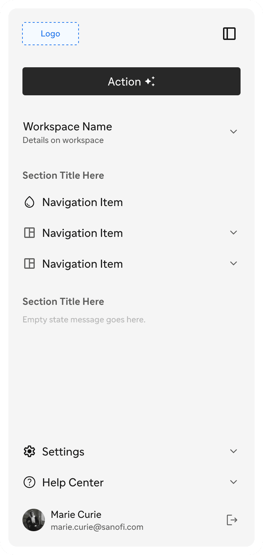Screen dimensions: 263x555
Task: Open the Help Center menu item
Action: point(131,482)
